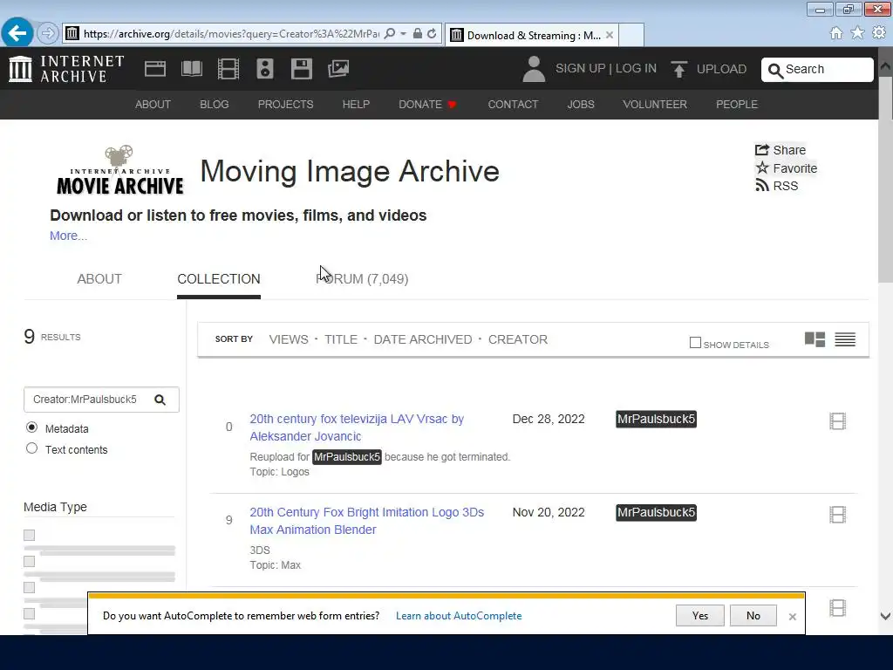Switch to the COLLECTION tab

pos(219,278)
